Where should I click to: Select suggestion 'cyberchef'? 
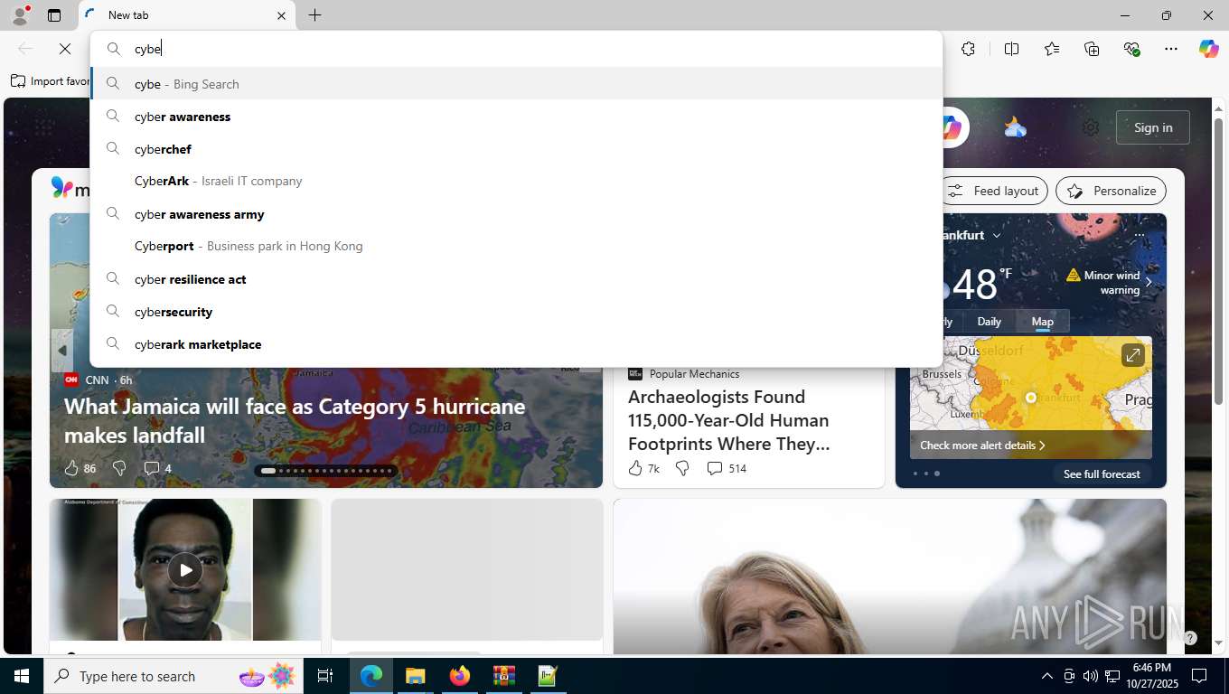(x=516, y=149)
